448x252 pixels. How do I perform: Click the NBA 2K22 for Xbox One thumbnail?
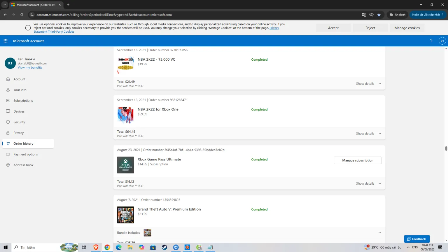[125, 115]
